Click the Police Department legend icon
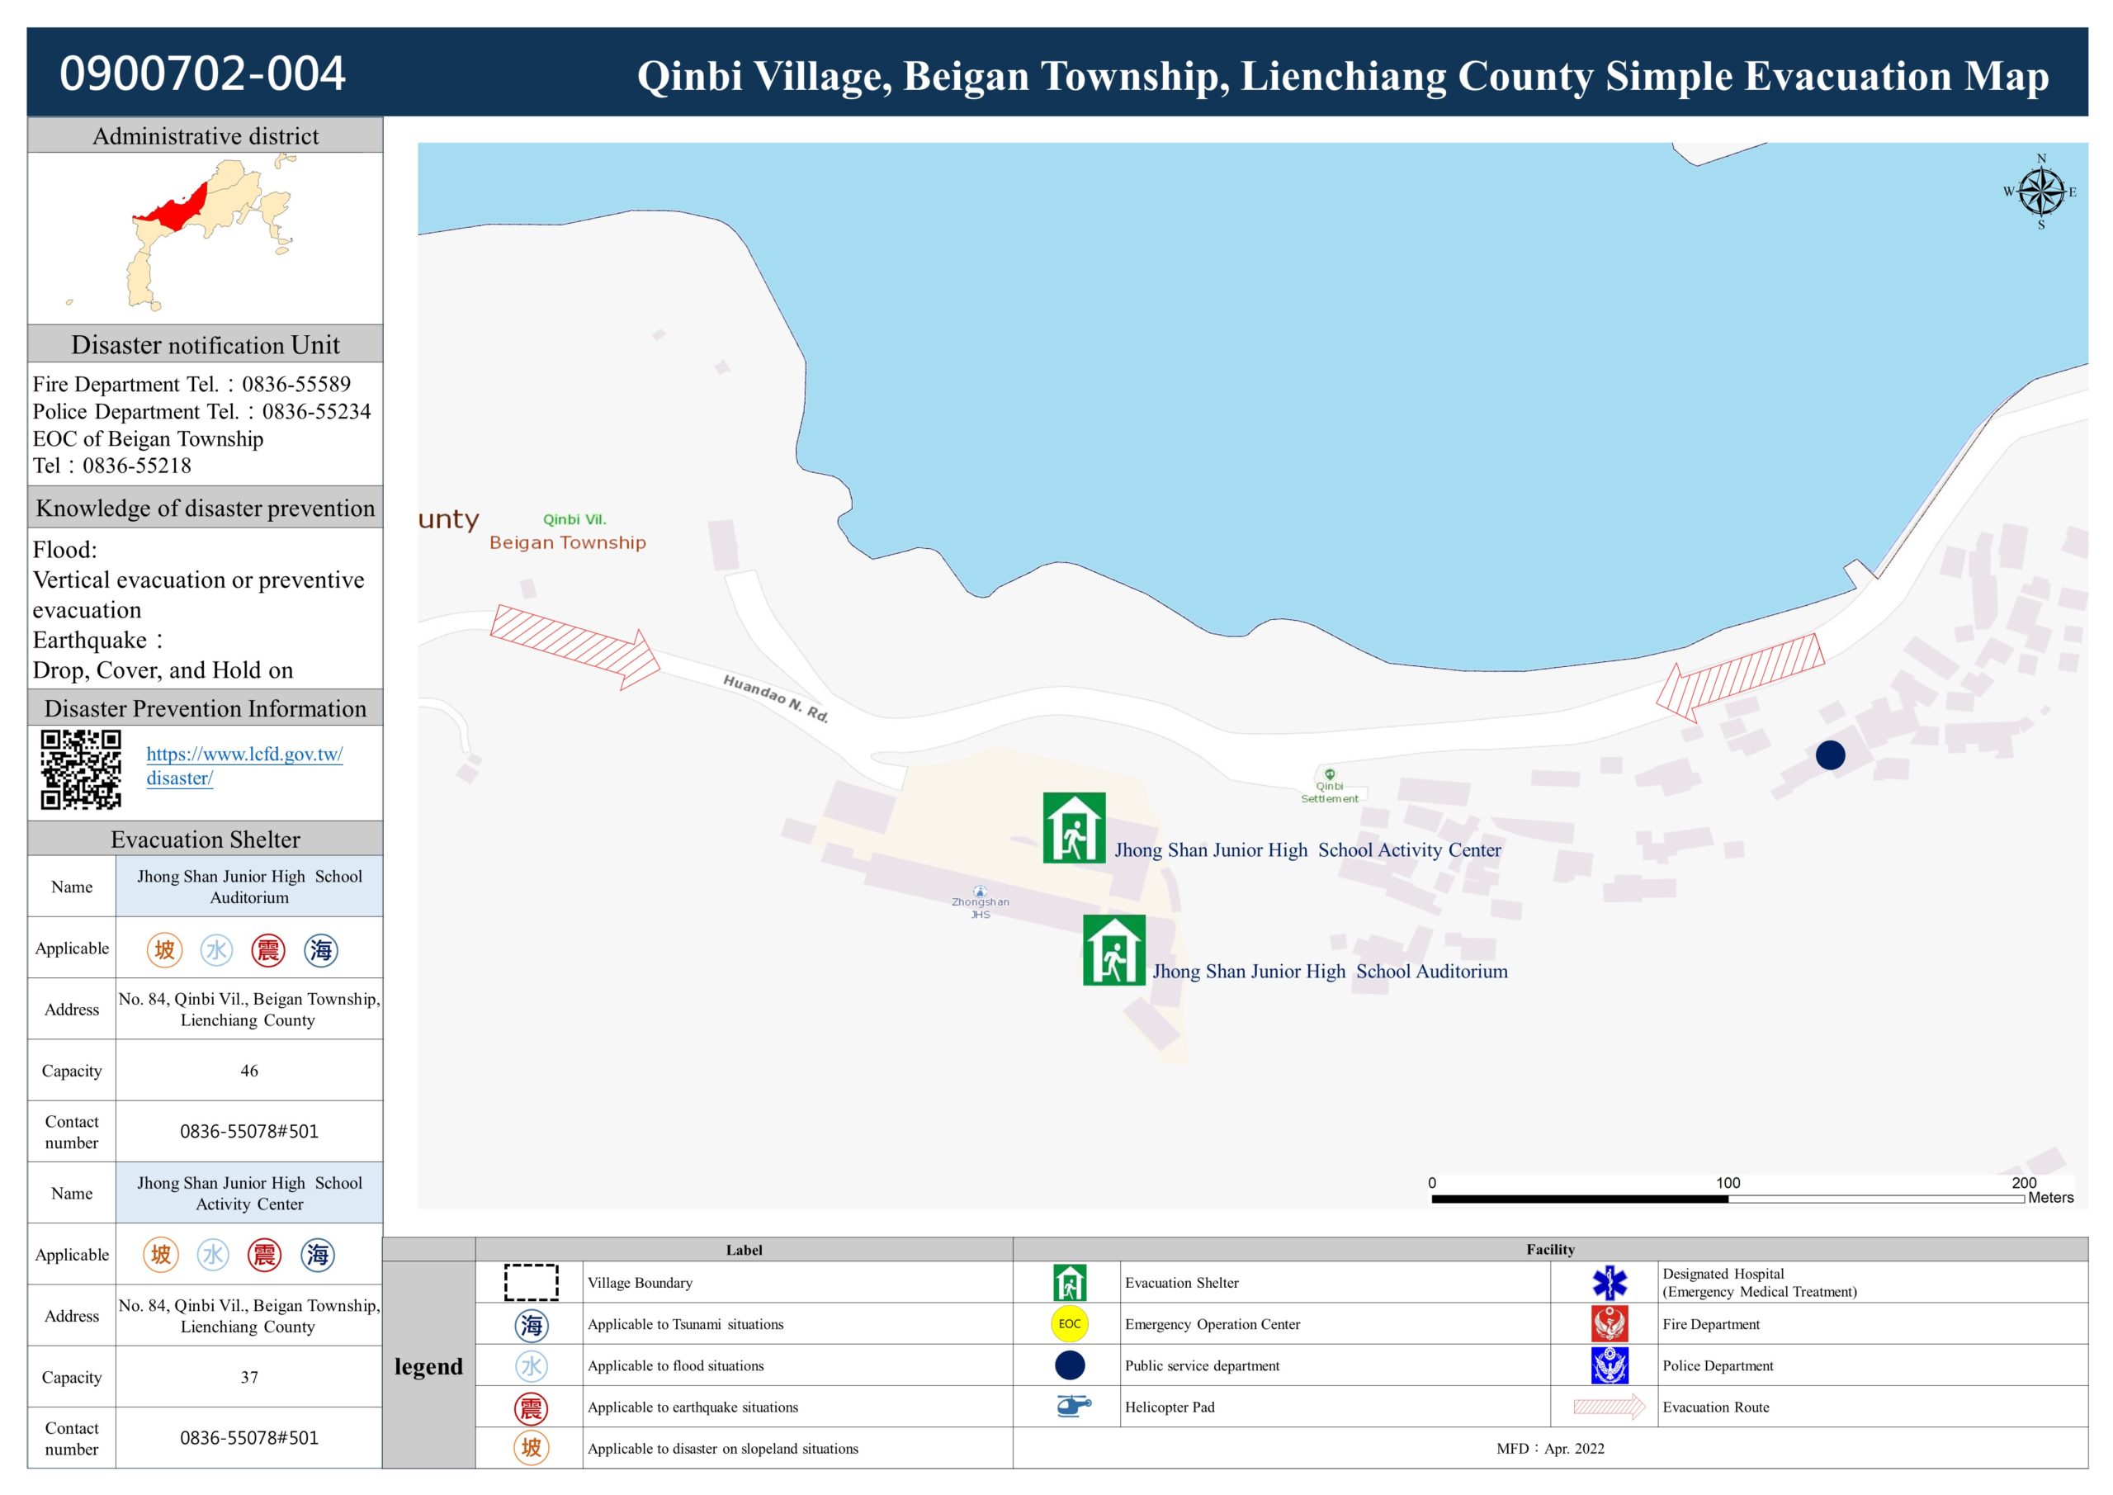Viewport: 2113px width, 1495px height. 1610,1365
